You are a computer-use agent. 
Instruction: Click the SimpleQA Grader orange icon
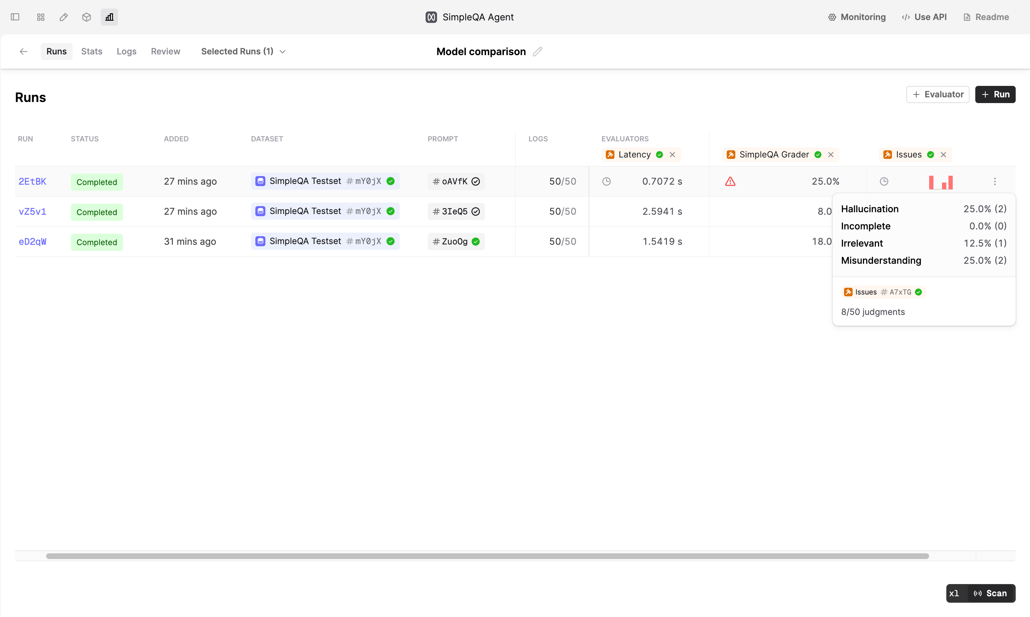731,155
